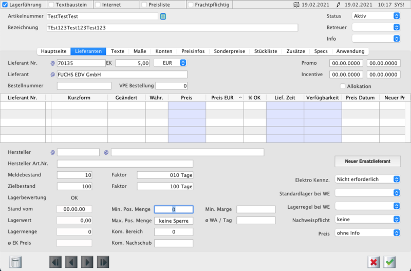Switch to the Stückliste tab
411x271 pixels.
(266, 51)
